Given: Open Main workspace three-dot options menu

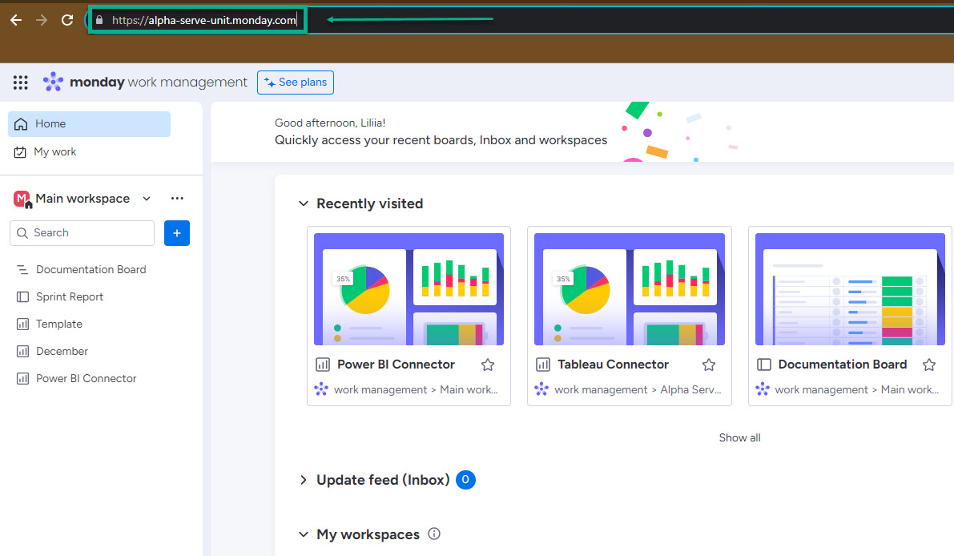Looking at the screenshot, I should pos(177,199).
